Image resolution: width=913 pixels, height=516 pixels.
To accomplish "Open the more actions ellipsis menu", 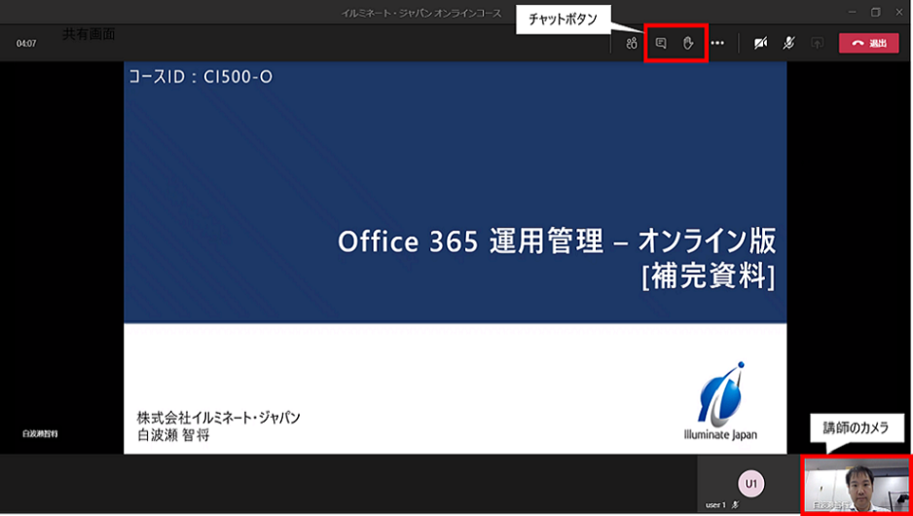I will 717,43.
